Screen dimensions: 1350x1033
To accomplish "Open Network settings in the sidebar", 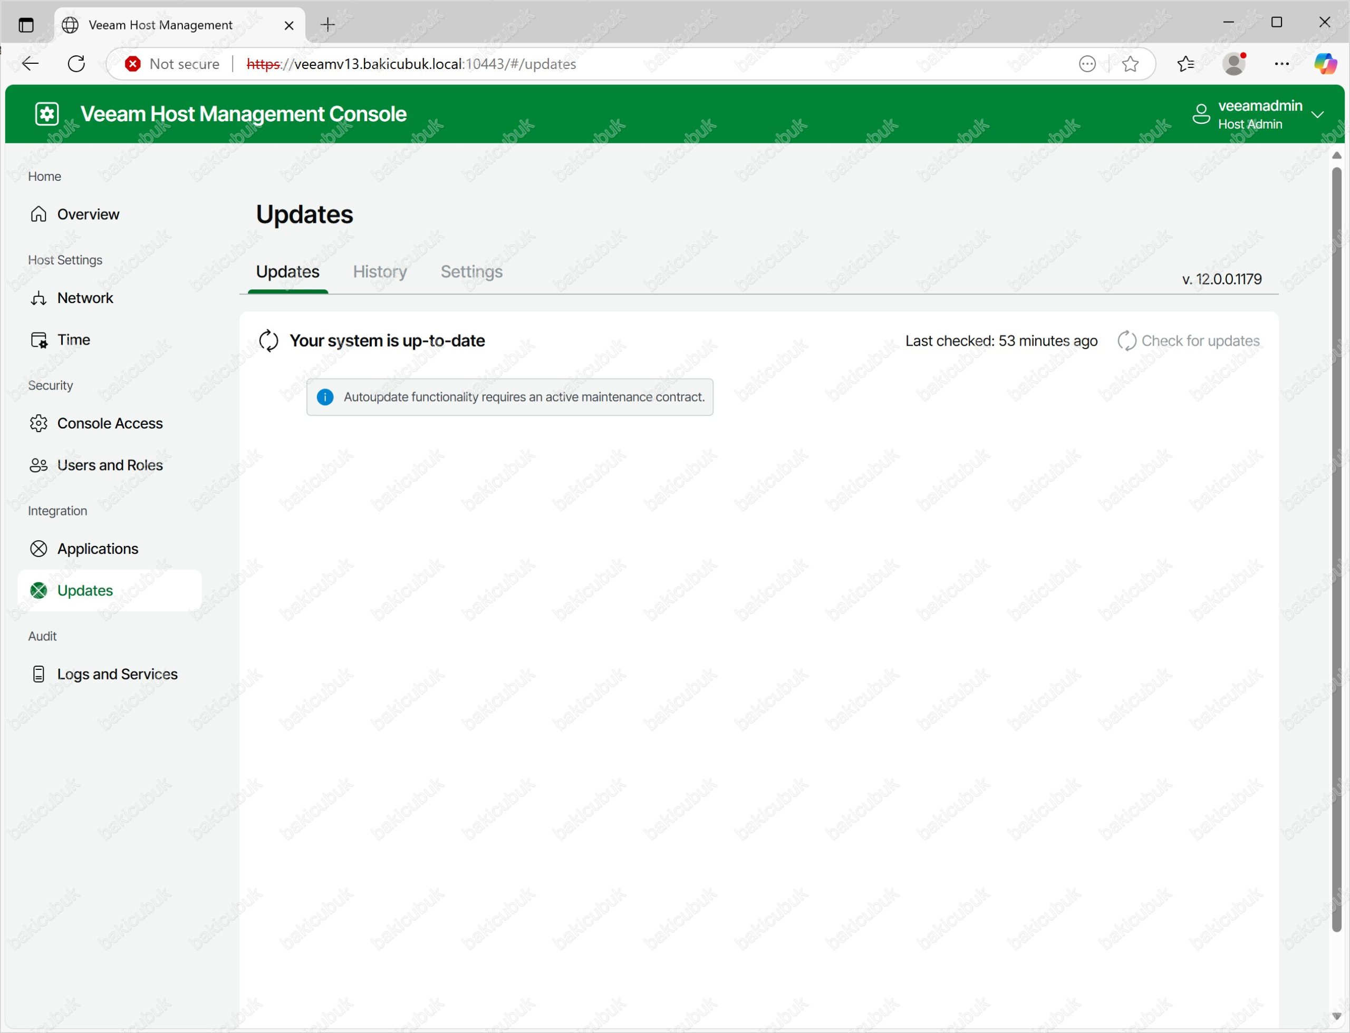I will point(110,298).
